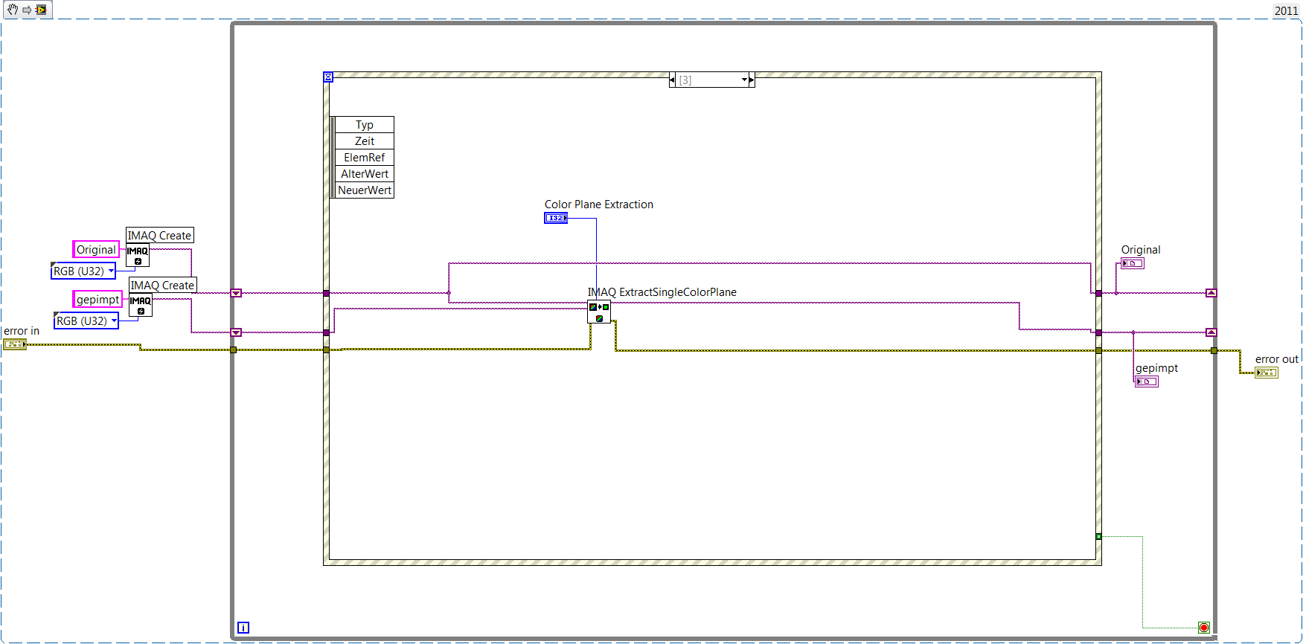Go to previous event case arrow
The width and height of the screenshot is (1303, 644).
(x=673, y=80)
